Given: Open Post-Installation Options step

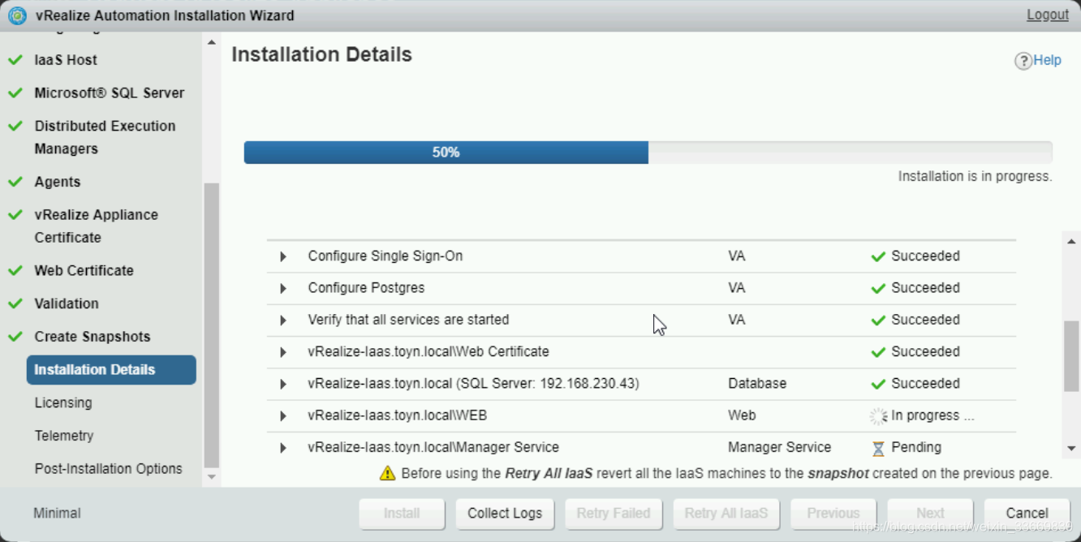Looking at the screenshot, I should 108,469.
